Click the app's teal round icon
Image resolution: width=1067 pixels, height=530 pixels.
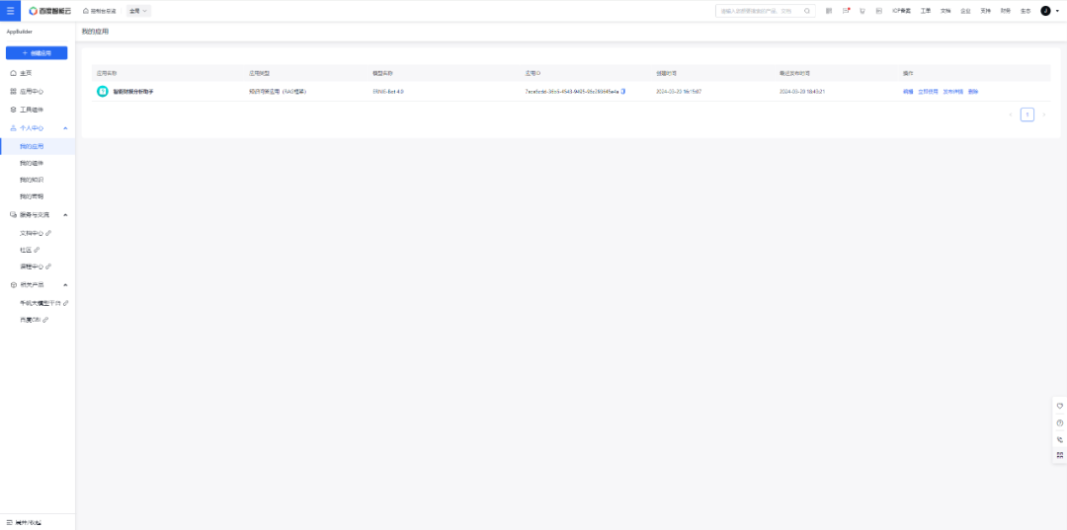click(x=103, y=91)
